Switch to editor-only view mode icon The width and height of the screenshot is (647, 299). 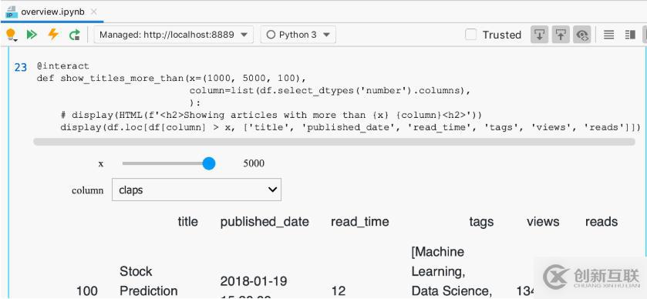tap(608, 35)
